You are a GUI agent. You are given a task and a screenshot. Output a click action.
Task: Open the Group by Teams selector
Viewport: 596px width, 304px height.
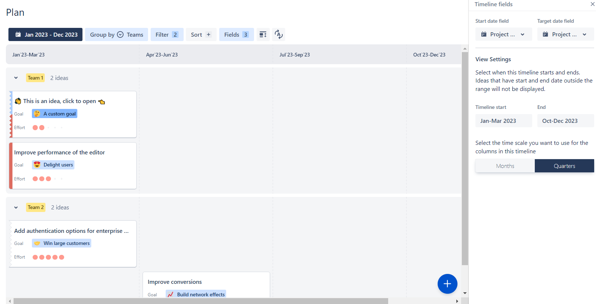pos(117,34)
